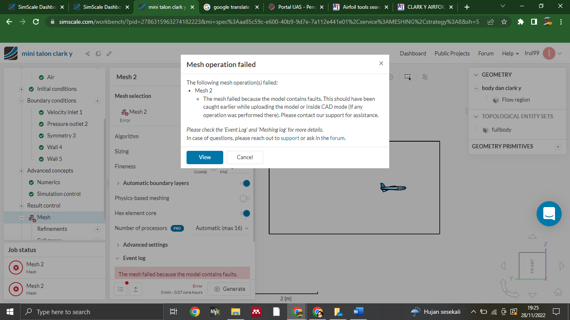Click the fullbody entity set icon
The height and width of the screenshot is (320, 570).
click(x=485, y=130)
